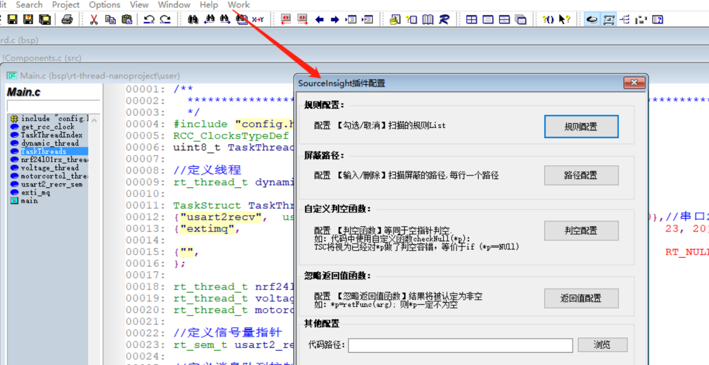Click the previous link red arrows icon
709x365 pixels.
[x=286, y=19]
